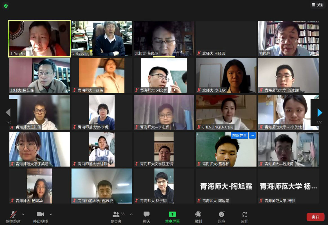Click the green encryption shield icon
The width and height of the screenshot is (328, 225).
(x=6, y=6)
